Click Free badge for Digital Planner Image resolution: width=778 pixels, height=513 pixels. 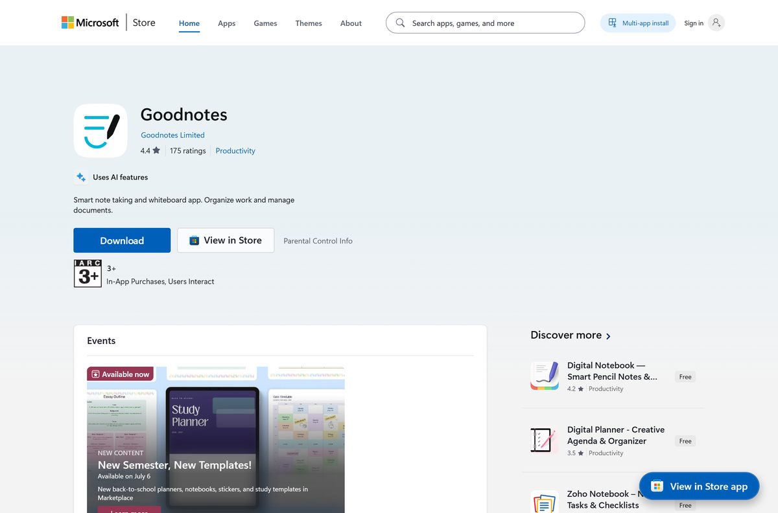click(685, 441)
